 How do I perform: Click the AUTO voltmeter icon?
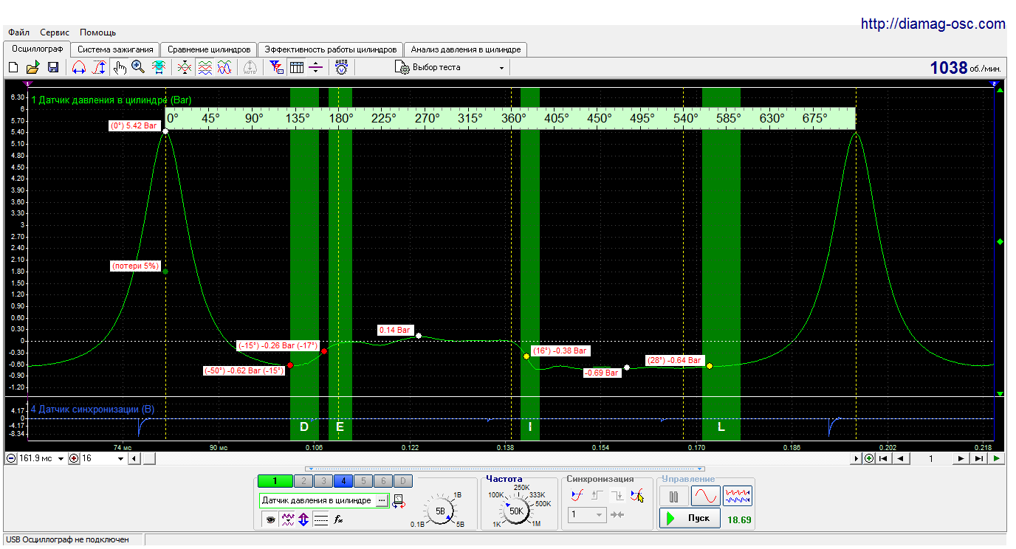click(341, 67)
